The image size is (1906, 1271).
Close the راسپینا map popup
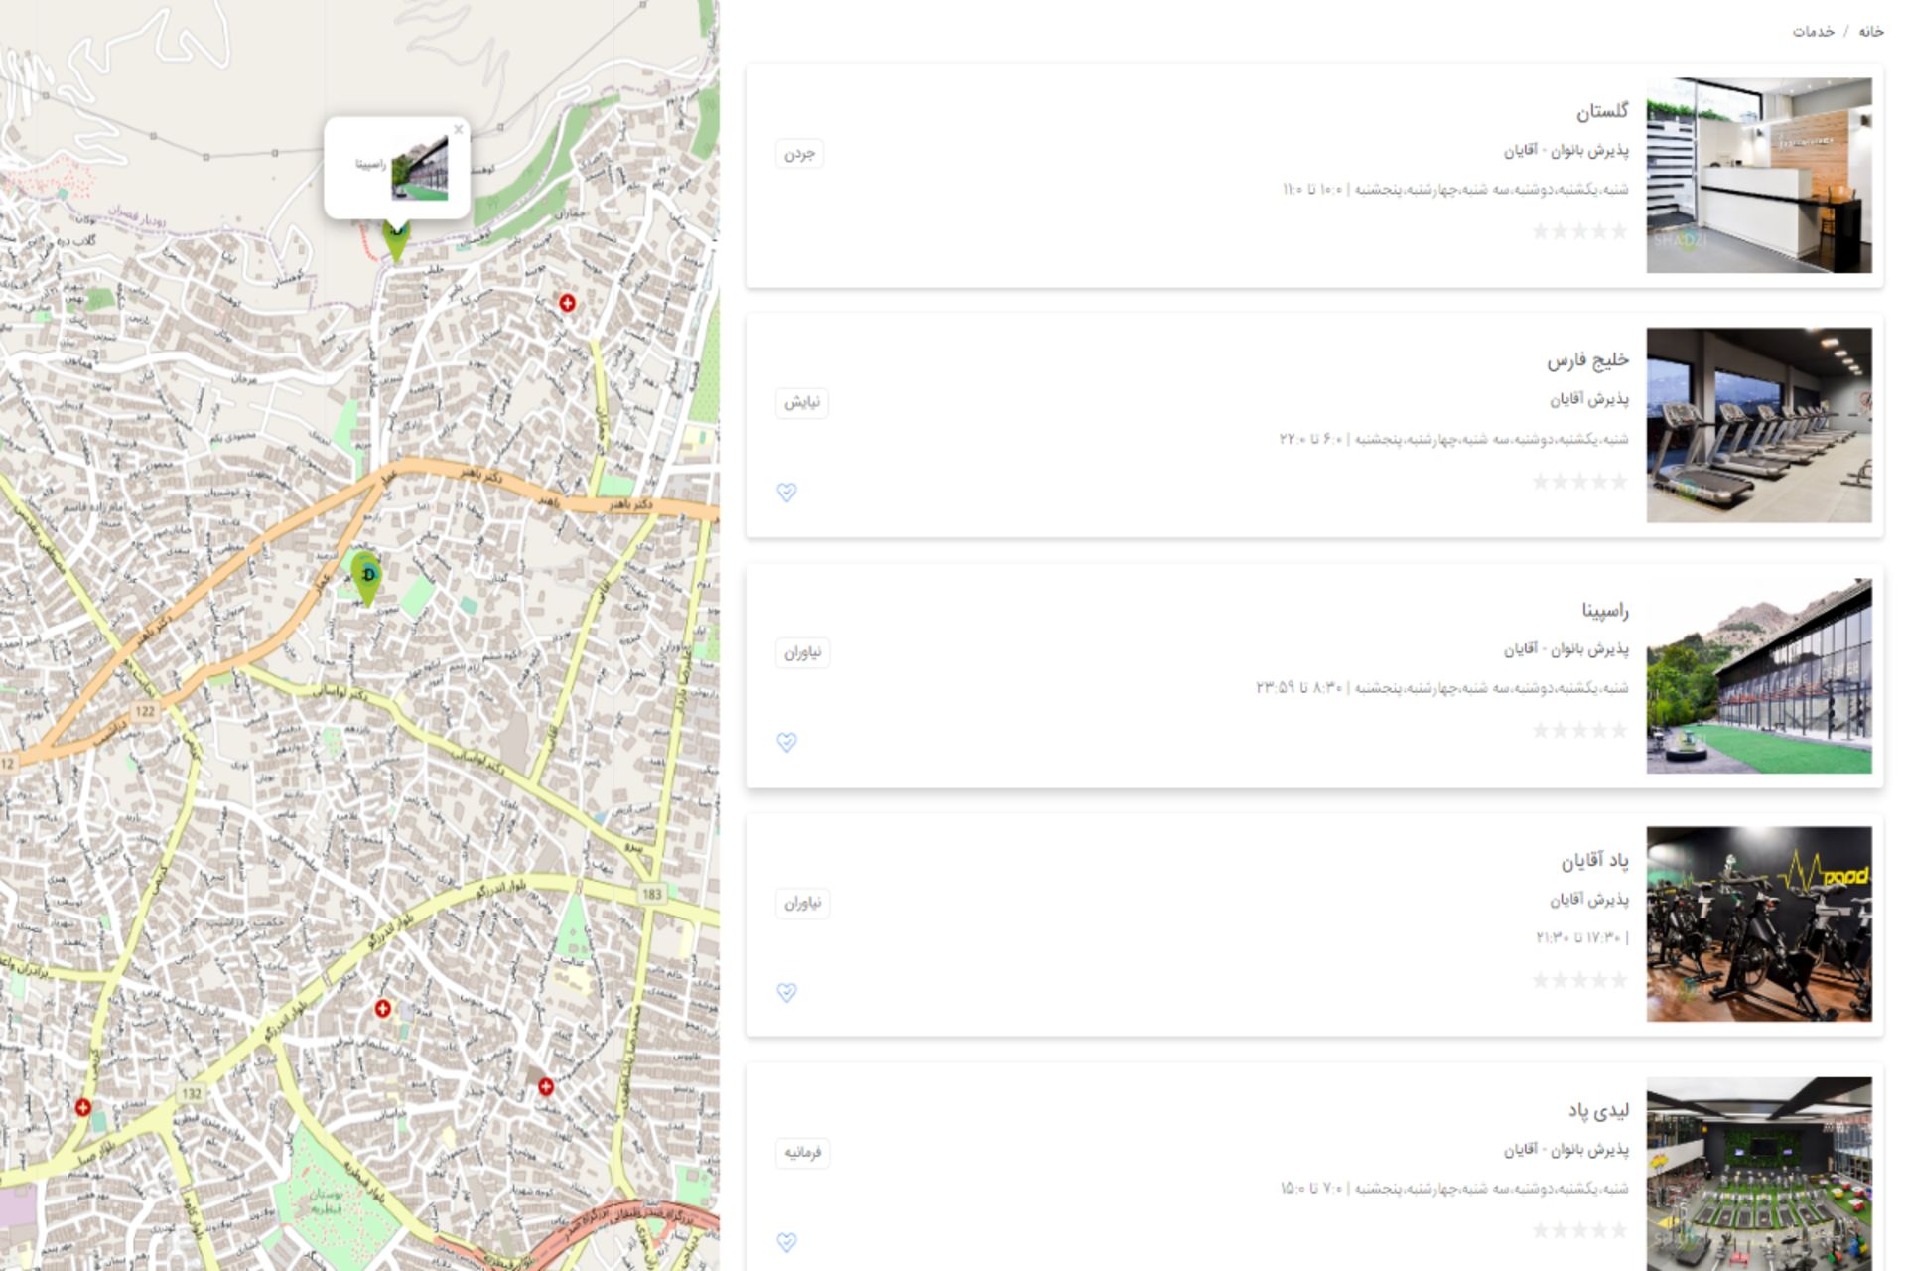click(458, 130)
